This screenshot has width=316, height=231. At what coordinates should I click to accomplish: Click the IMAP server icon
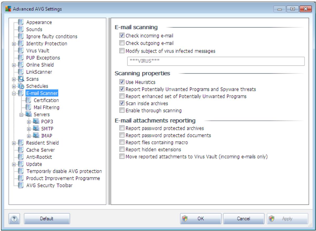[x=36, y=135]
